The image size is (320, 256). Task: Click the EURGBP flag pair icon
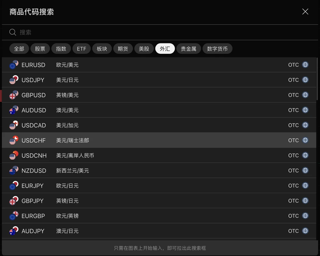pos(14,216)
